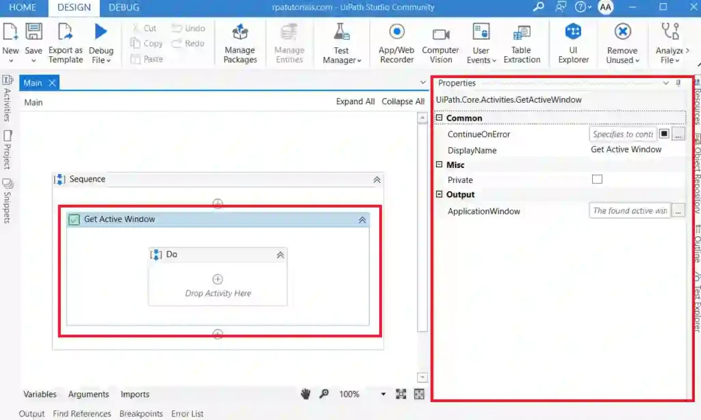701x420 pixels.
Task: Toggle the designer overview icon
Action: pyautogui.click(x=420, y=394)
